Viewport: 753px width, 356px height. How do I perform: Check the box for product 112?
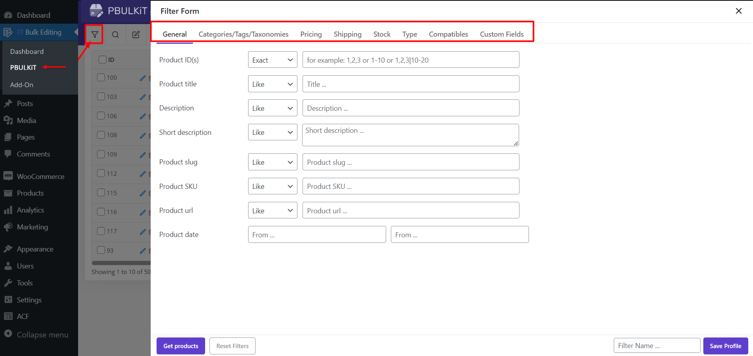101,173
